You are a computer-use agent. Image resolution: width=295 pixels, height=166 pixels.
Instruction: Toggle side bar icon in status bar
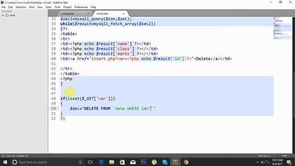click(3, 156)
